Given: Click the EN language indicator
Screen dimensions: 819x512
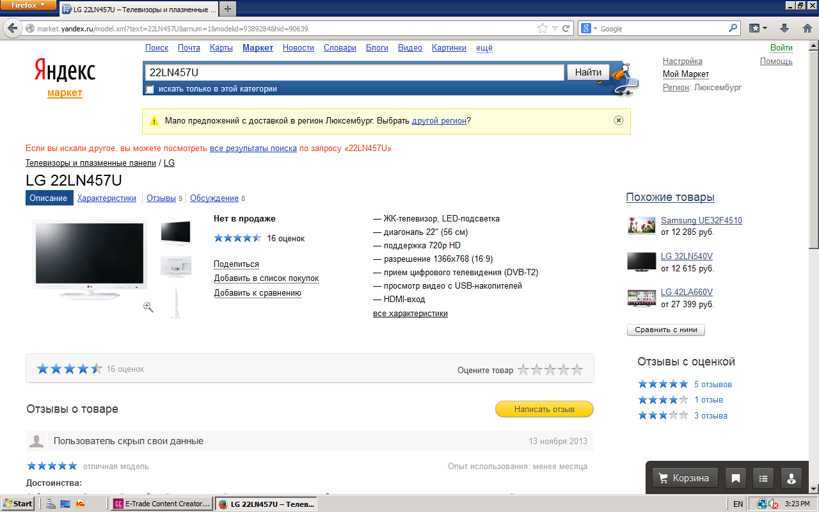Looking at the screenshot, I should (738, 504).
